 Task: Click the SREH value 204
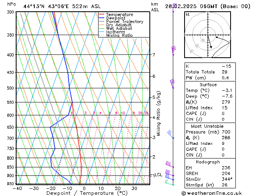click(x=226, y=173)
